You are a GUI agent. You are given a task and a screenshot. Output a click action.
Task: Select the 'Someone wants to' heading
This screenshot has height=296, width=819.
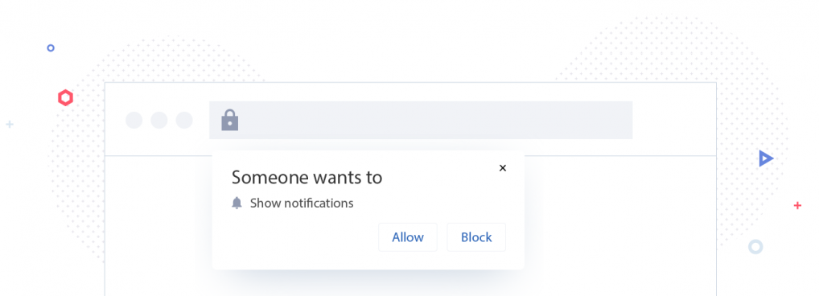click(307, 178)
